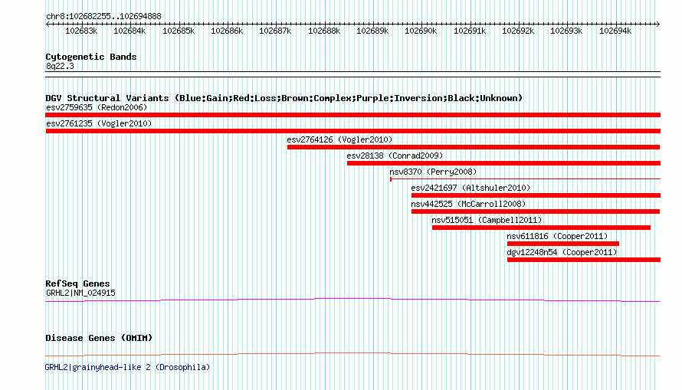Select the esv2759635 red loss bar
Viewport: 682px width, 390px height.
pos(352,115)
